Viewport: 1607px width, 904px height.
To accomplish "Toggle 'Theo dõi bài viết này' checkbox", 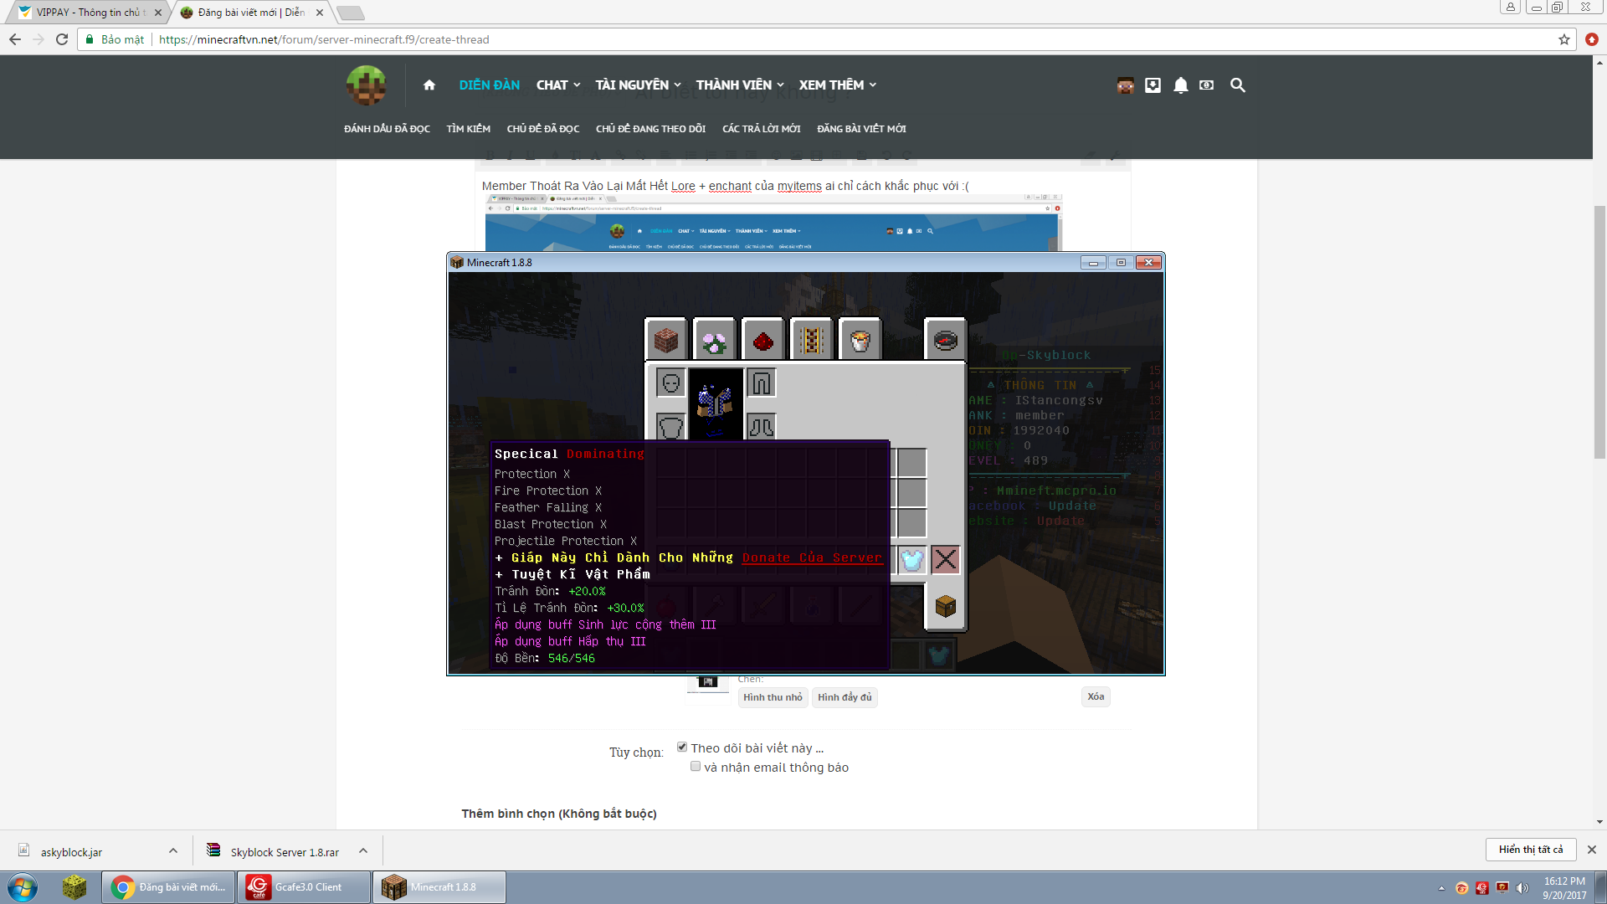I will pos(682,747).
